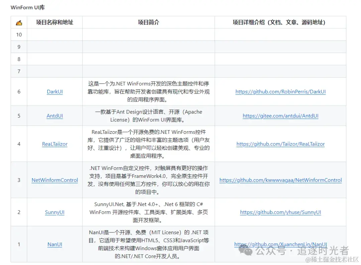Click the NetWinformControl description about FrameWork4.0
This screenshot has height=265, width=361.
148,180
